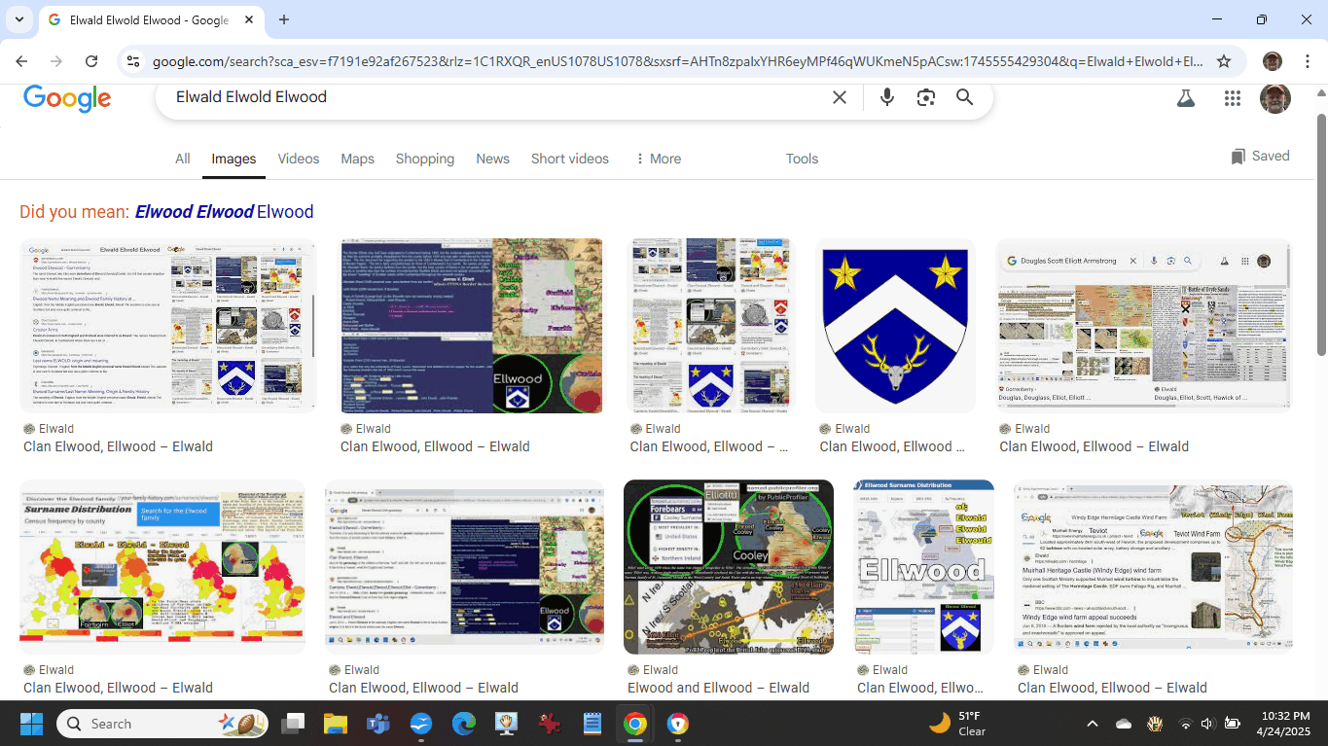The image size is (1328, 746).
Task: Open Search Labs flask icon
Action: (1185, 97)
